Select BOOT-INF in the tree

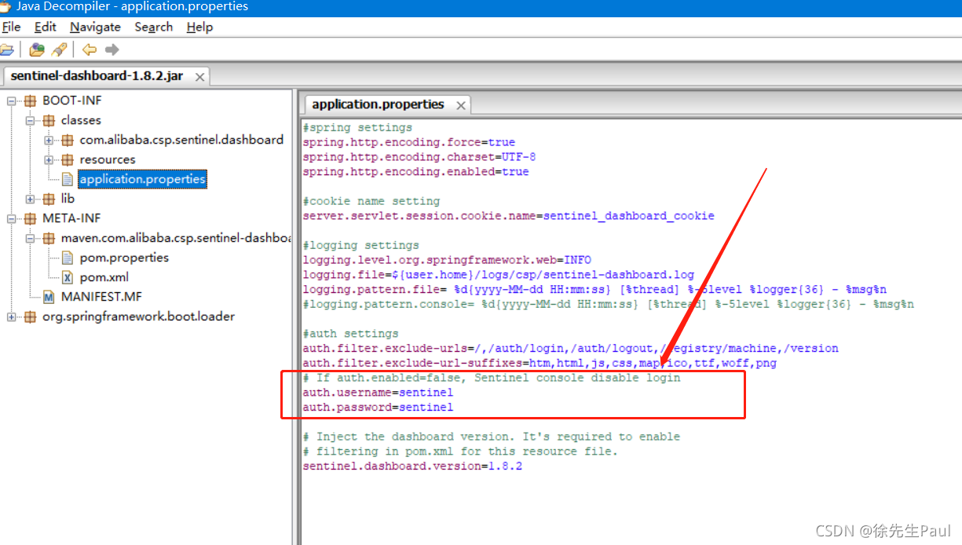tap(71, 101)
